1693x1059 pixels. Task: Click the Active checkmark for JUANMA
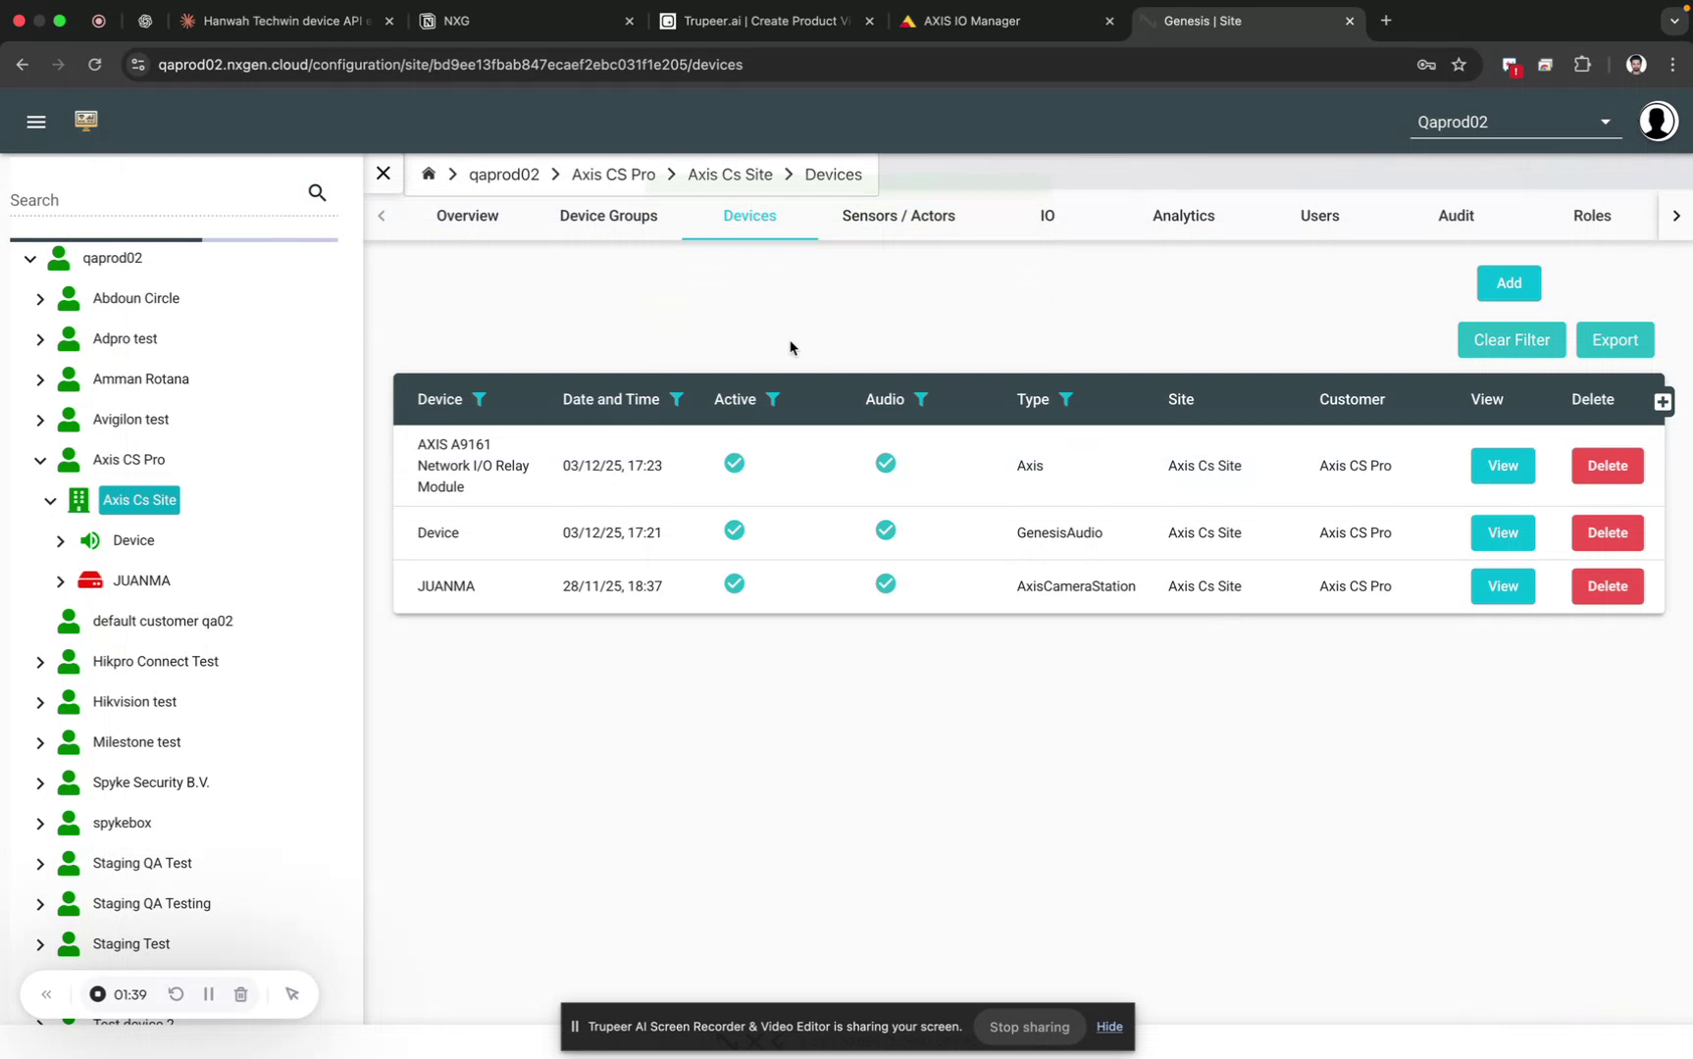[734, 582]
